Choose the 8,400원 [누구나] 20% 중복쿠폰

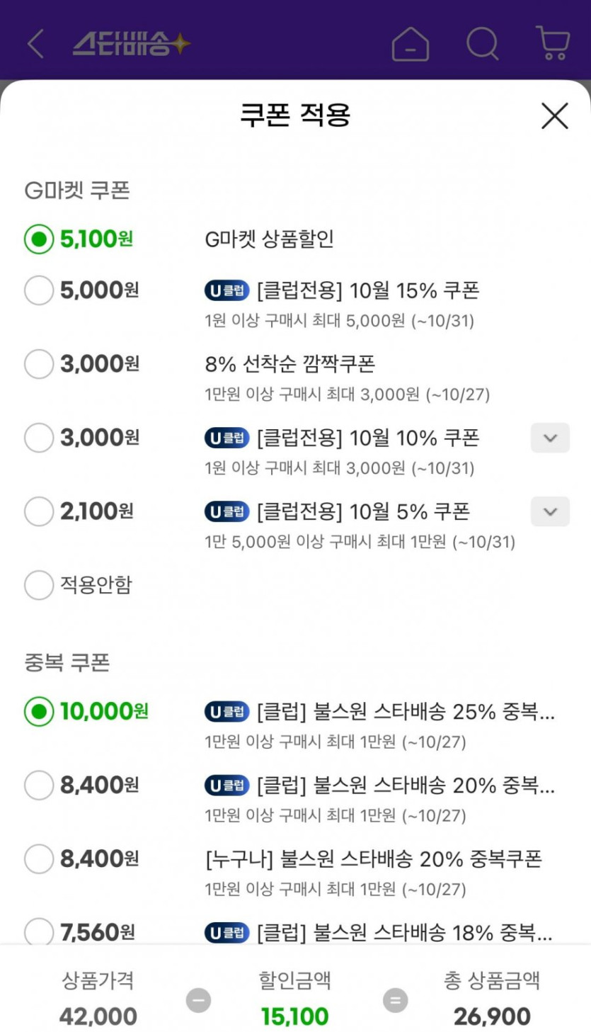click(x=39, y=859)
